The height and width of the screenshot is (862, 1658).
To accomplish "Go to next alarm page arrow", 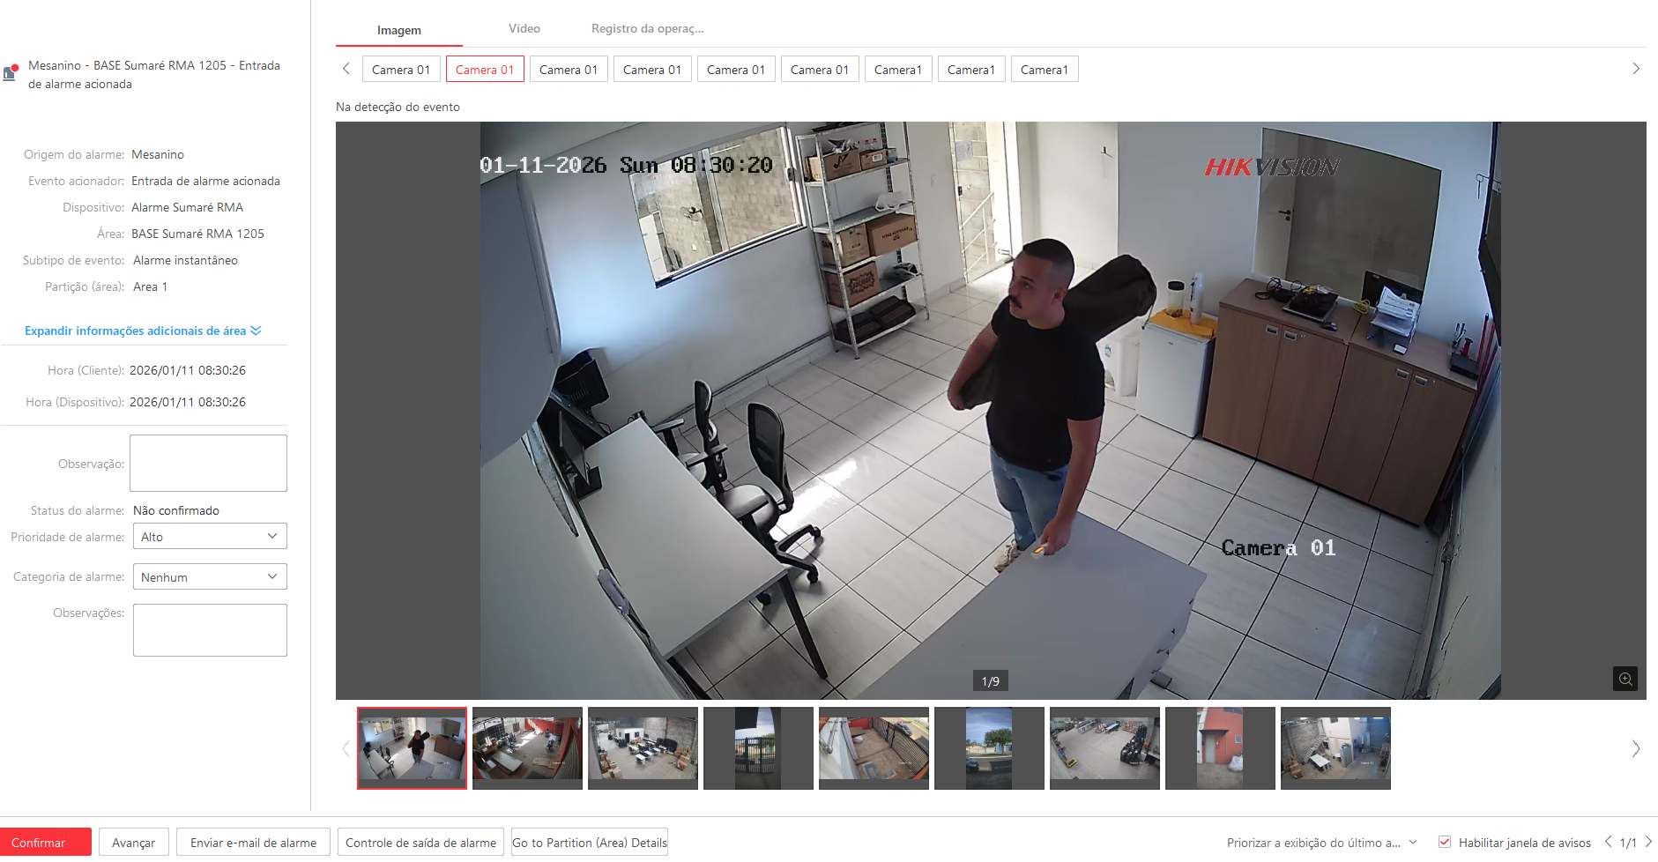I will tap(1648, 842).
